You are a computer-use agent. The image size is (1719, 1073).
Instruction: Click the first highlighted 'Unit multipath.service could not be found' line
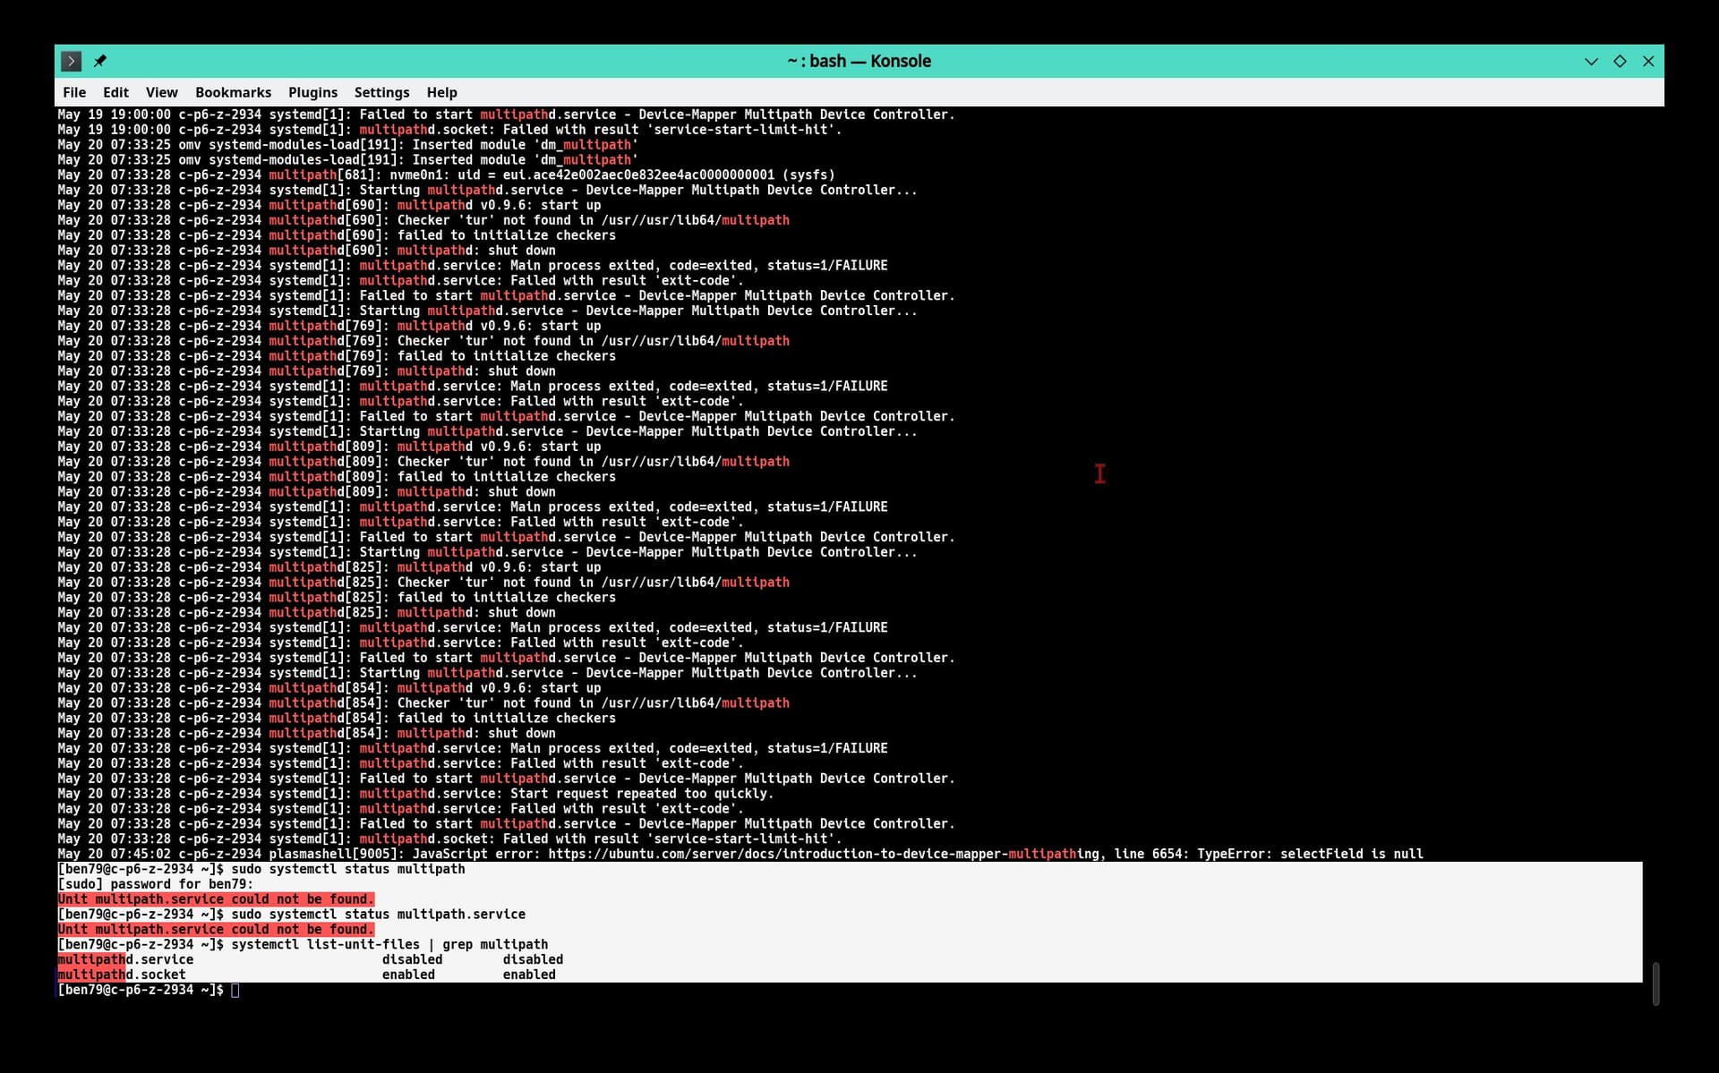216,899
